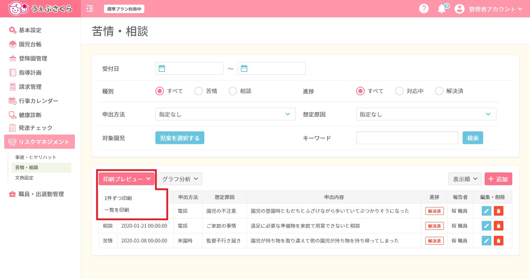This screenshot has width=530, height=279.
Task: Collapse sidebar with menu toggle icon
Action: (x=90, y=8)
